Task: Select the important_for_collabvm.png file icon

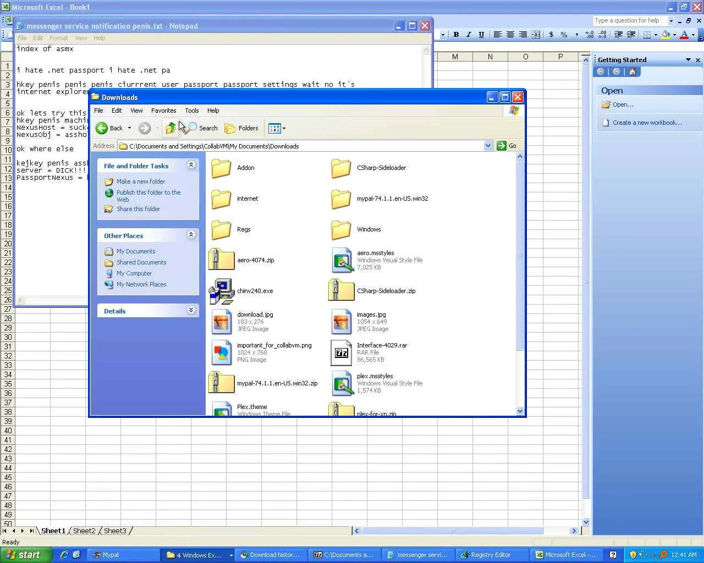Action: click(221, 352)
